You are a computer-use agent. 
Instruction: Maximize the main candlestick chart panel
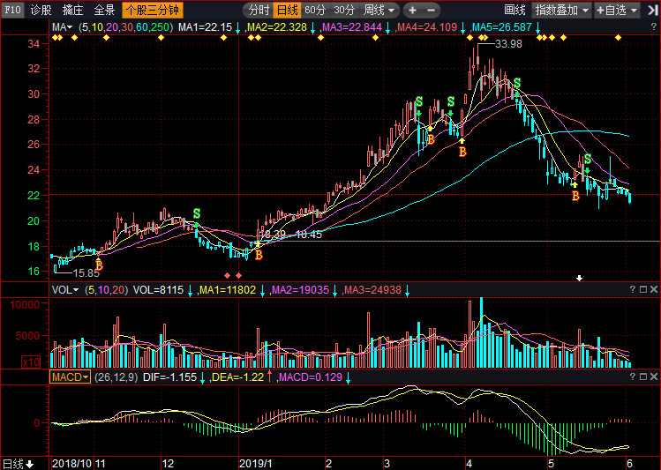tap(642, 27)
